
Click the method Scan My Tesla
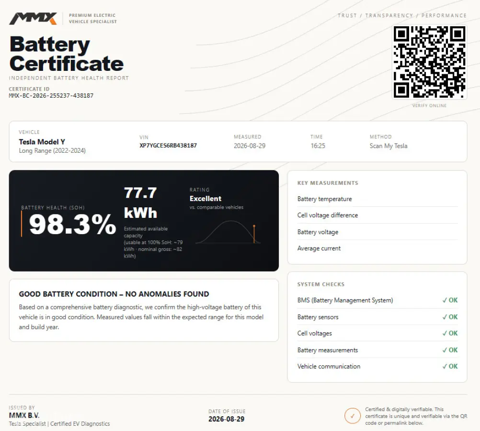point(389,146)
